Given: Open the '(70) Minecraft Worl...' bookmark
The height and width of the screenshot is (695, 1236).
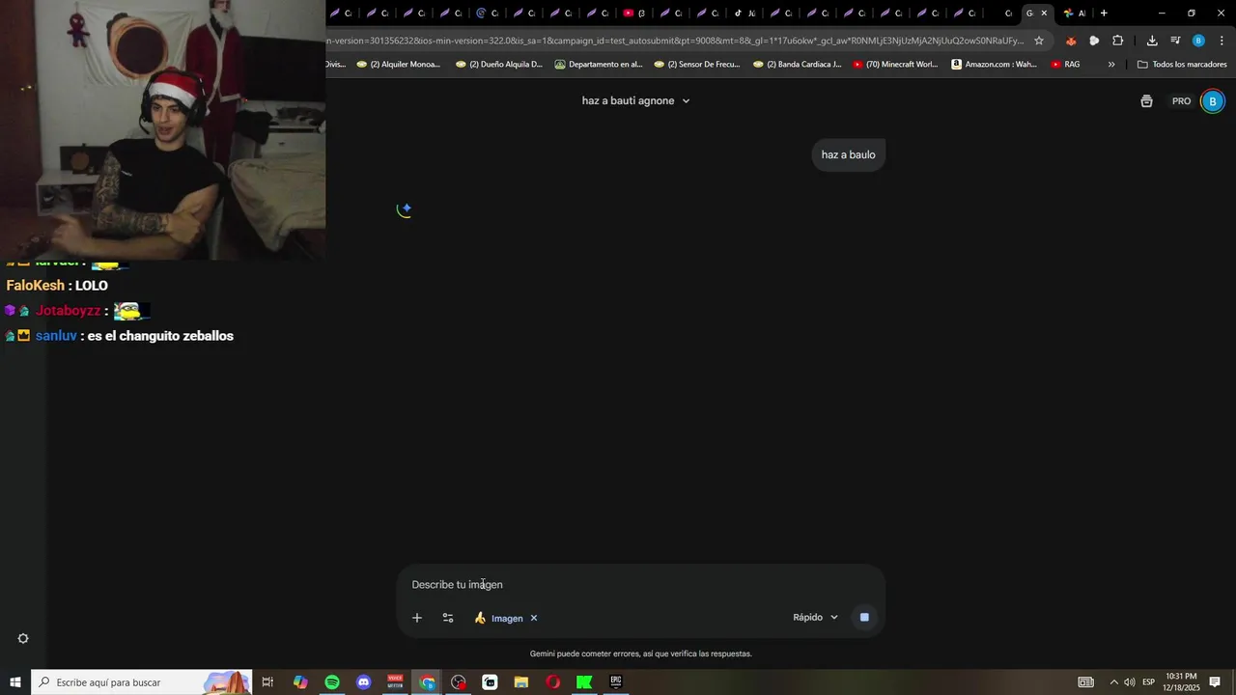Looking at the screenshot, I should [895, 65].
